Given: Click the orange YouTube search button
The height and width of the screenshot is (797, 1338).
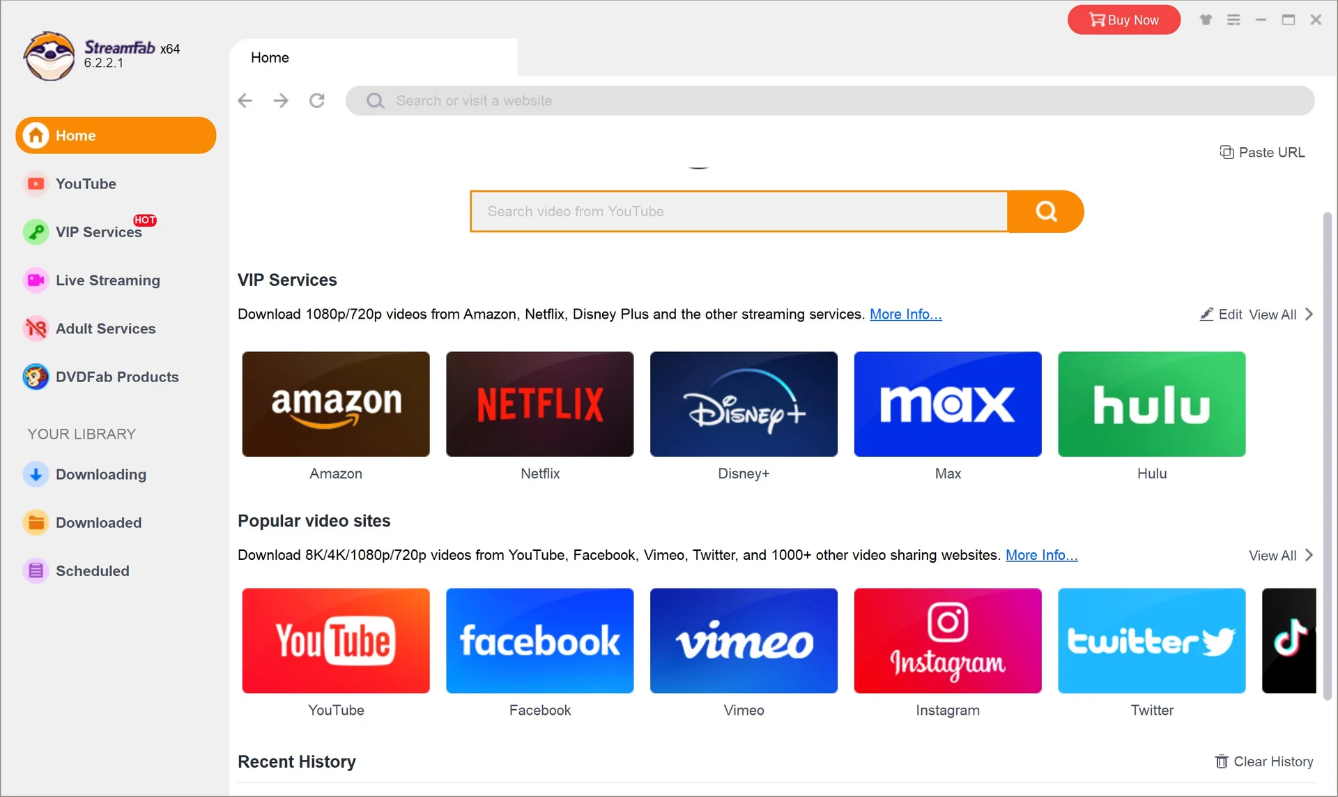Looking at the screenshot, I should 1046,211.
